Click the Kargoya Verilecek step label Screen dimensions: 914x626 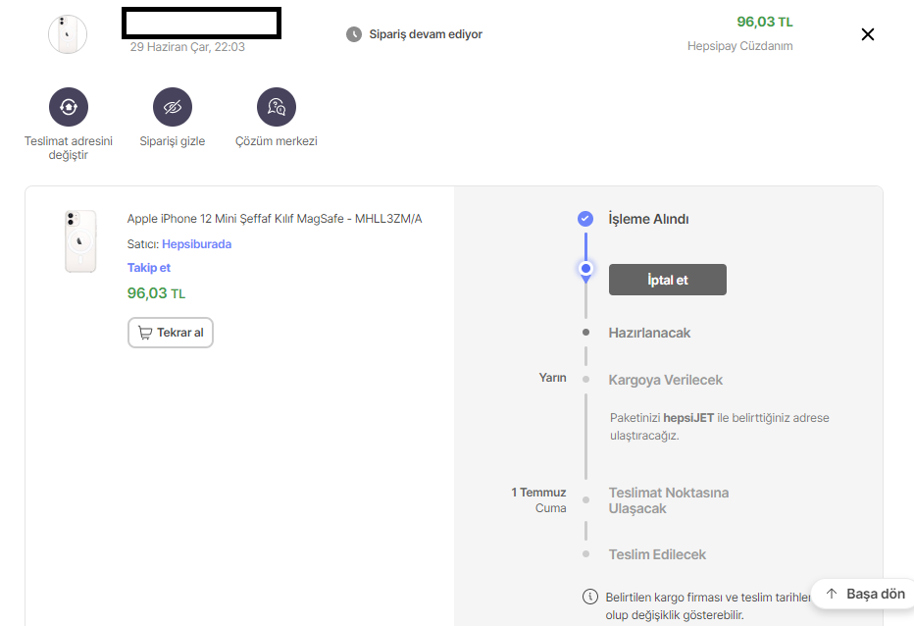click(x=665, y=380)
